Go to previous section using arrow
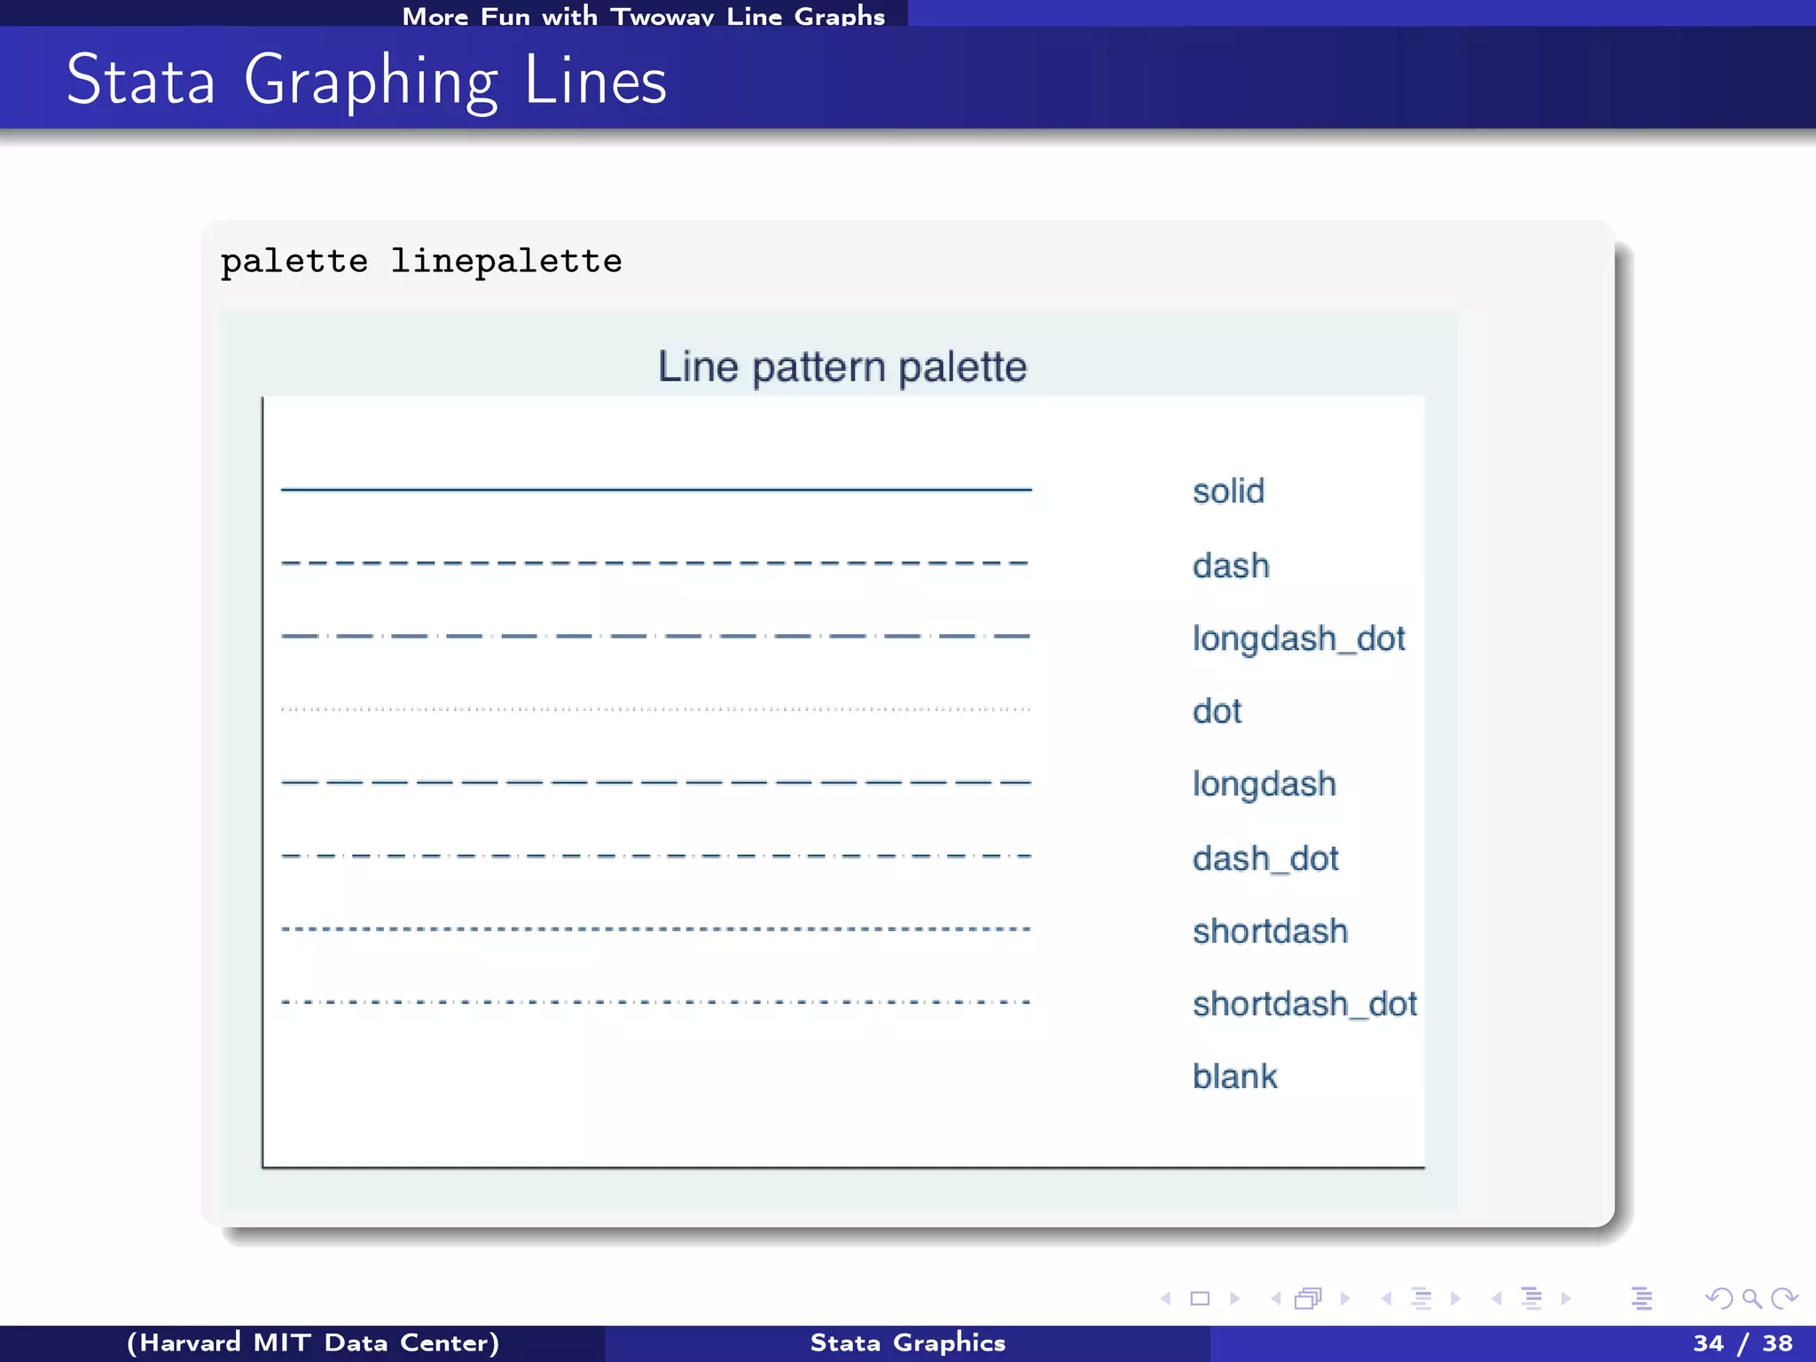 tap(1497, 1299)
